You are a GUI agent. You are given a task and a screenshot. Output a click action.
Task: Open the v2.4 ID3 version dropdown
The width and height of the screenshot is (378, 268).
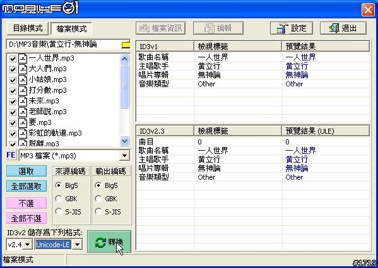pyautogui.click(x=28, y=245)
